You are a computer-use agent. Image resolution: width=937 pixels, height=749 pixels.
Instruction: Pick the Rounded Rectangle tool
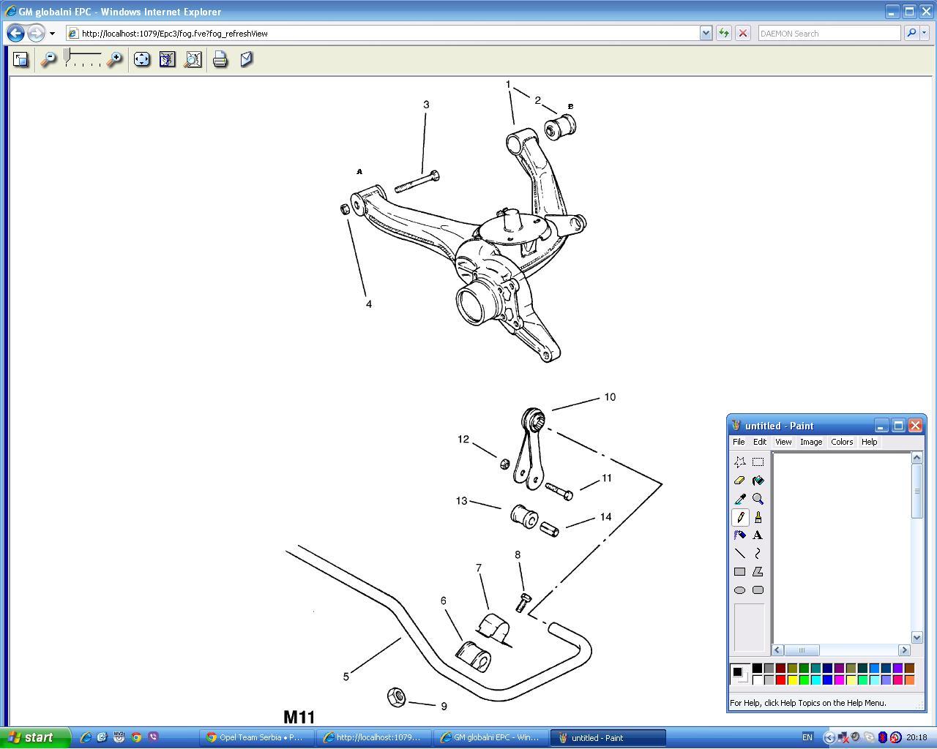click(758, 590)
